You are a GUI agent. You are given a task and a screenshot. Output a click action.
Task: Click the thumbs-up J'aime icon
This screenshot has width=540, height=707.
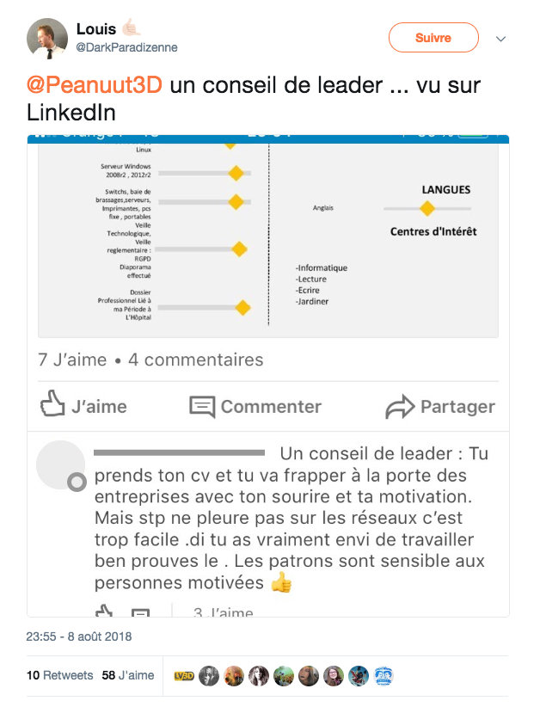click(53, 406)
